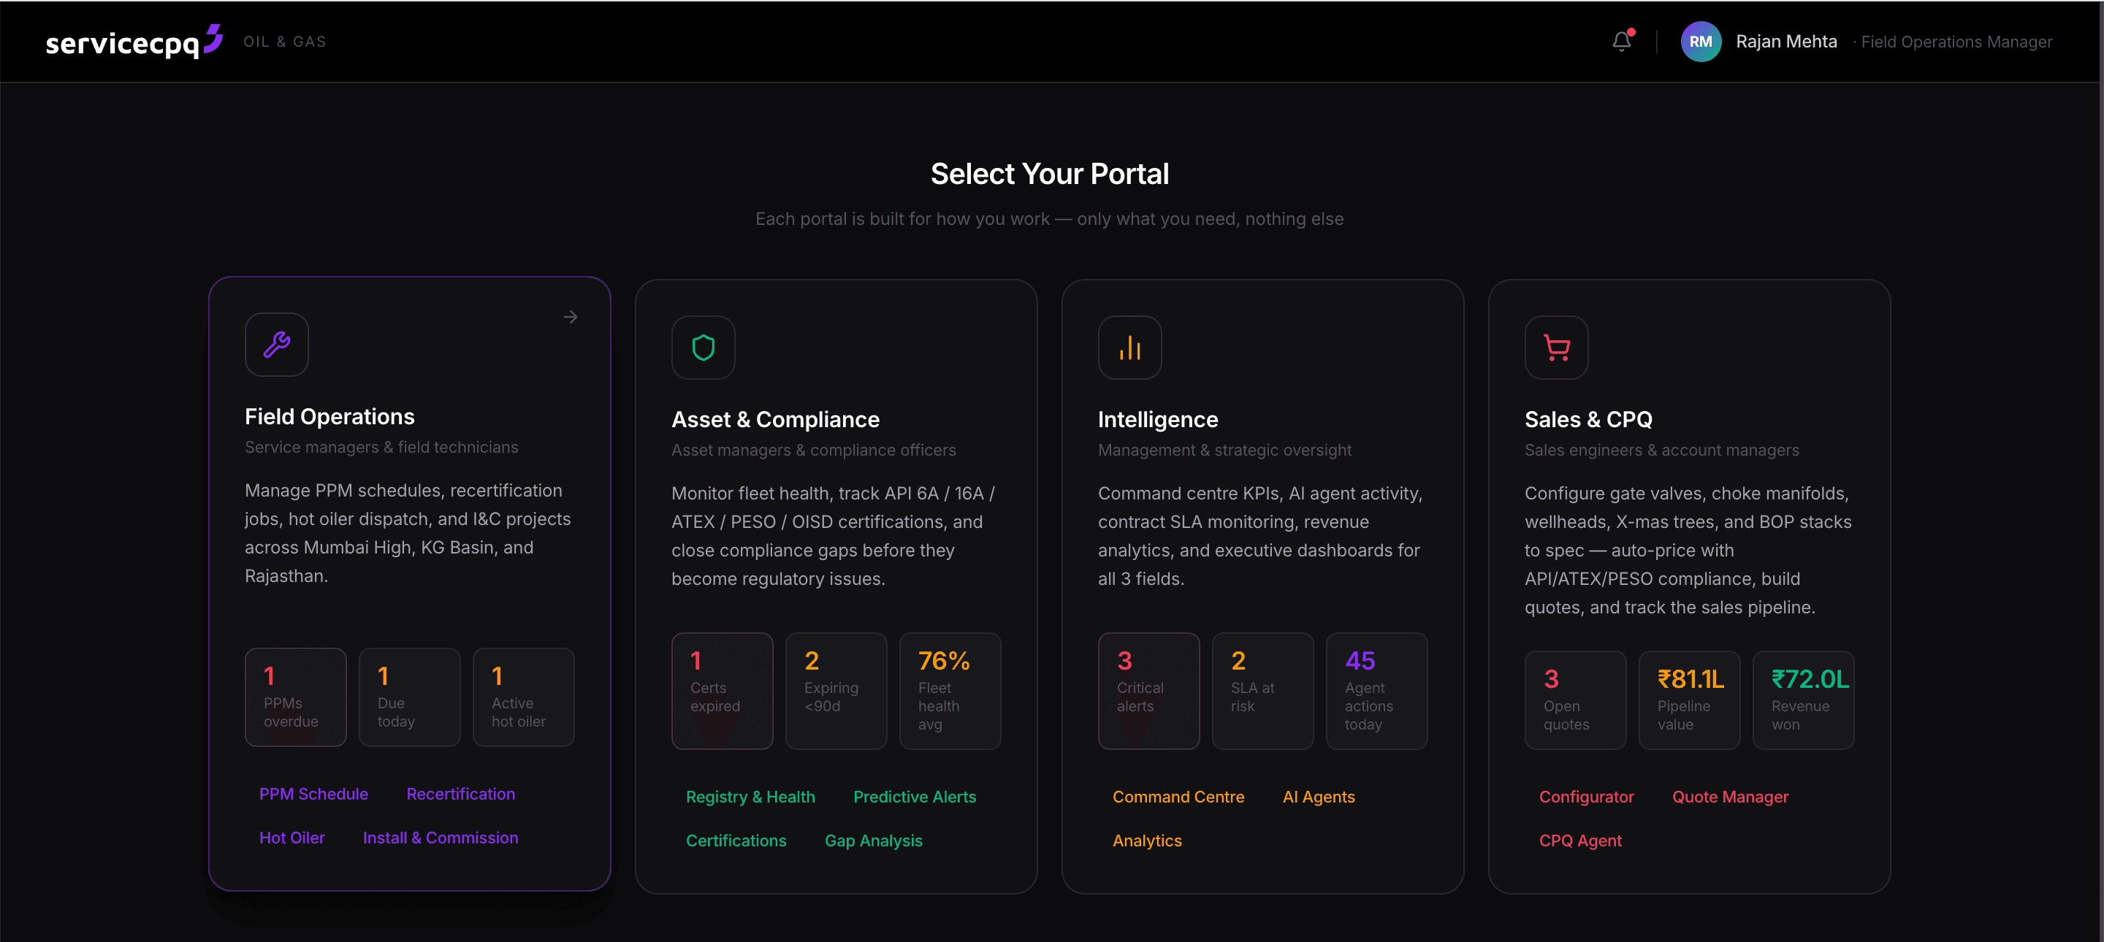Launch the Configurator link

[x=1586, y=797]
